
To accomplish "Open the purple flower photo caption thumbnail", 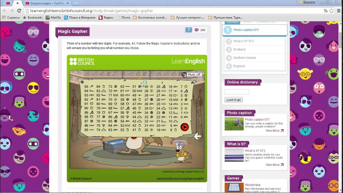I will [234, 124].
